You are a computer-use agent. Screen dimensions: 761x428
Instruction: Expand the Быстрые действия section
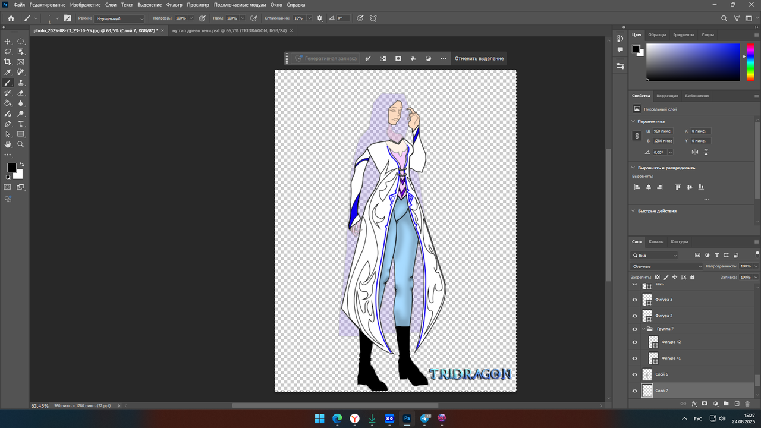coord(633,211)
